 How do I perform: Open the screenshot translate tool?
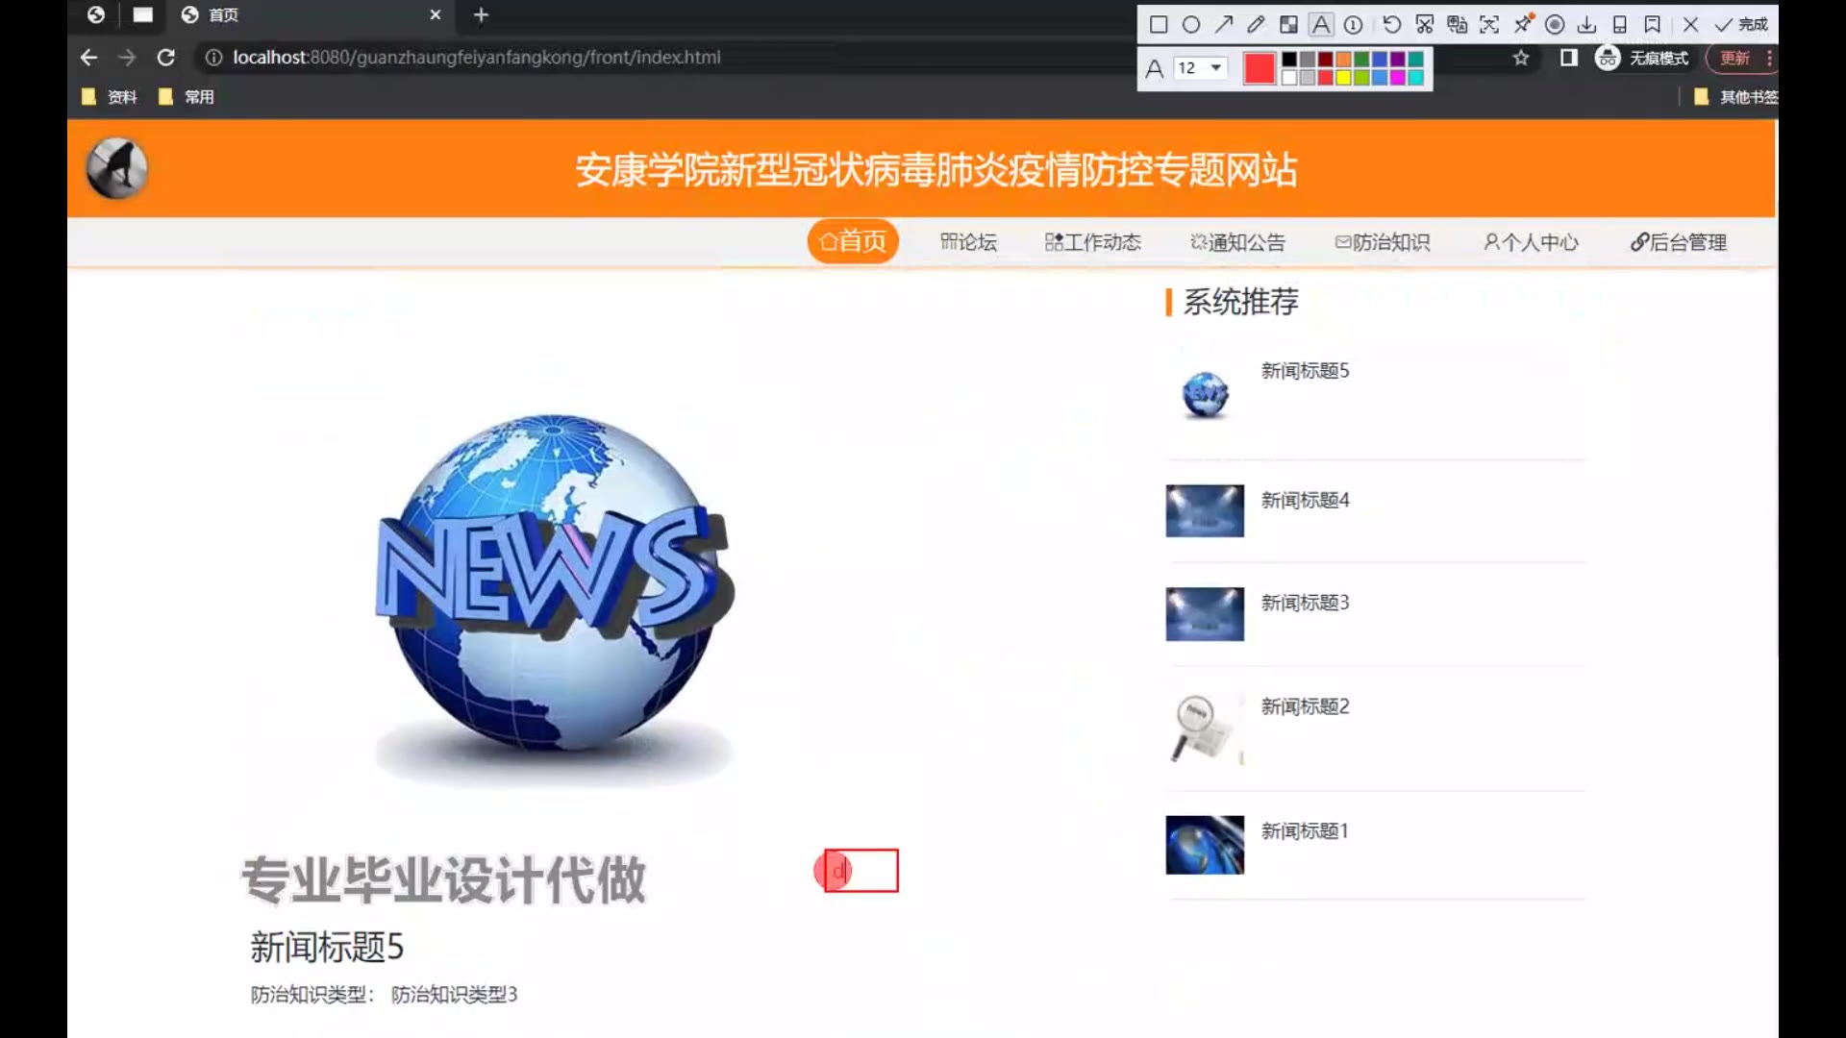click(1458, 25)
